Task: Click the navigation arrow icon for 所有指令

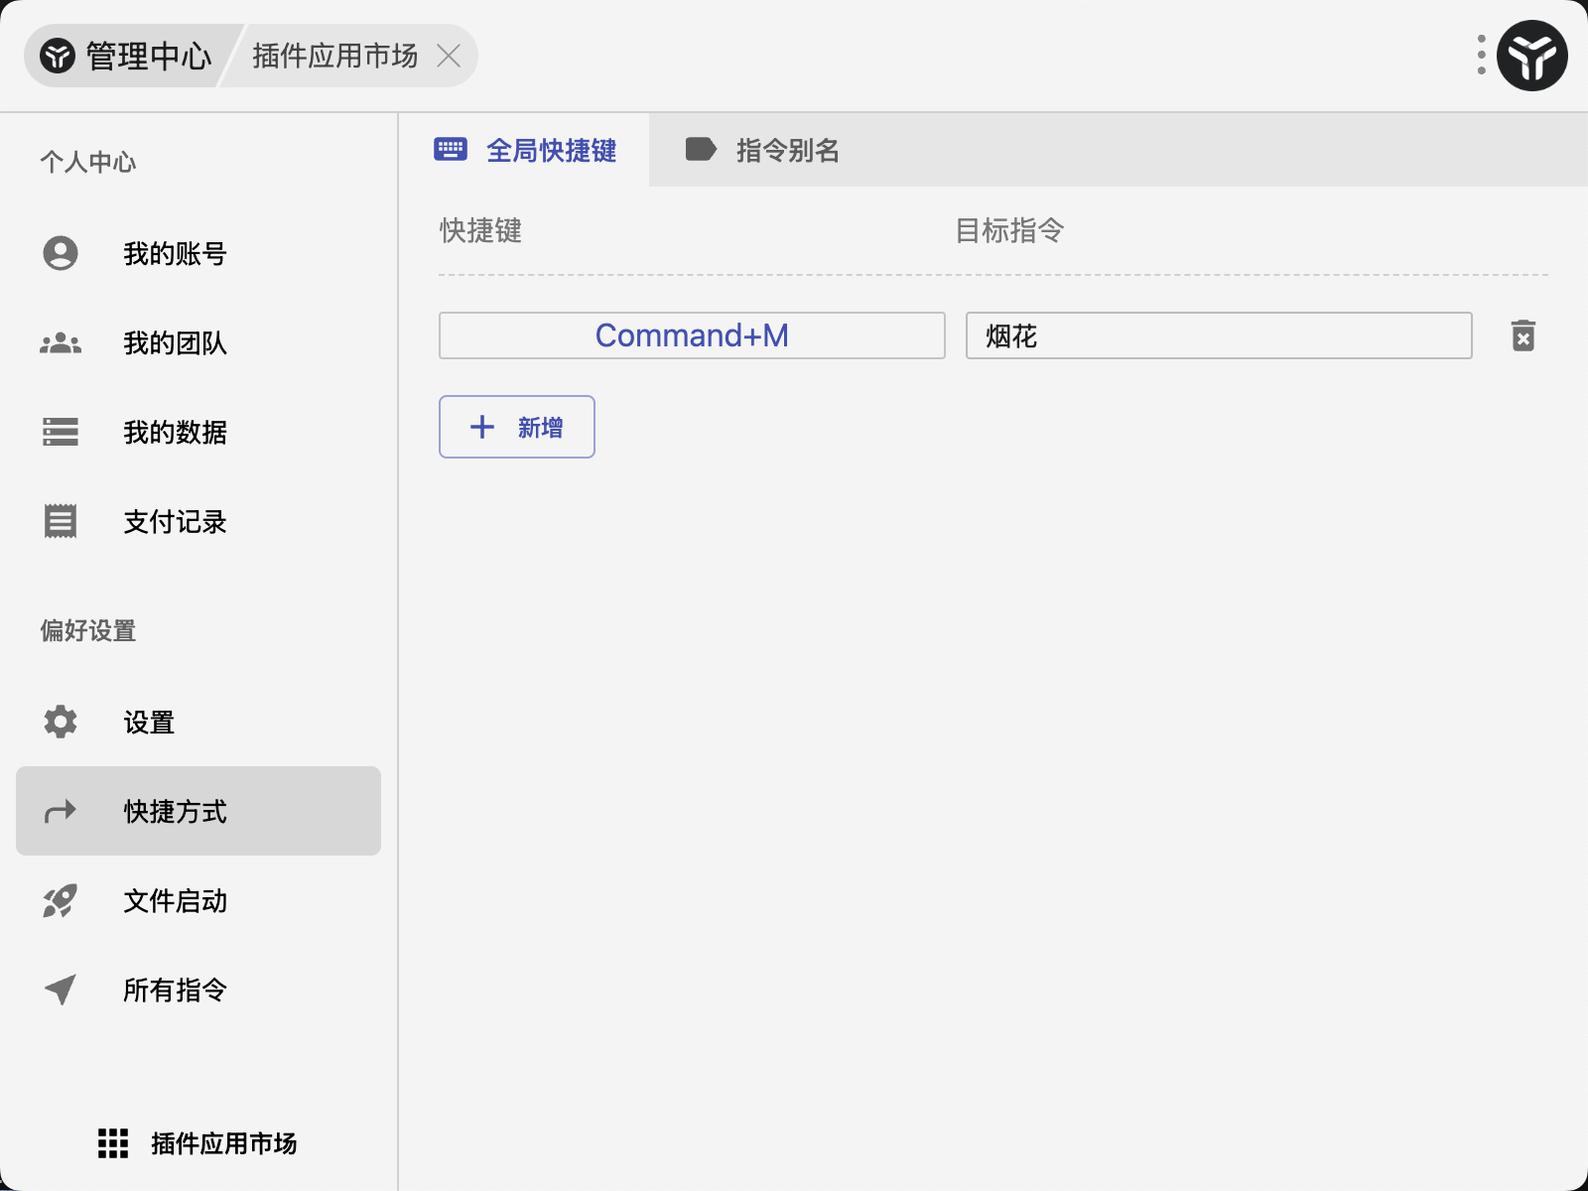Action: [61, 990]
